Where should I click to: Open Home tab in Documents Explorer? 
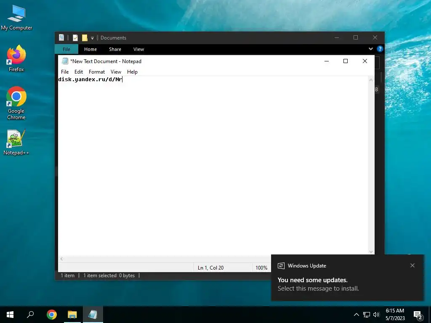90,49
